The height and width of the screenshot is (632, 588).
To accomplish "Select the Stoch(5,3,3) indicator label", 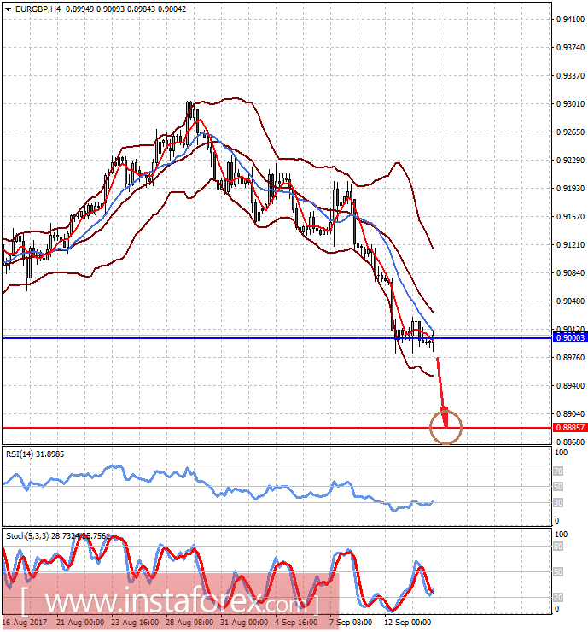I will pyautogui.click(x=27, y=535).
